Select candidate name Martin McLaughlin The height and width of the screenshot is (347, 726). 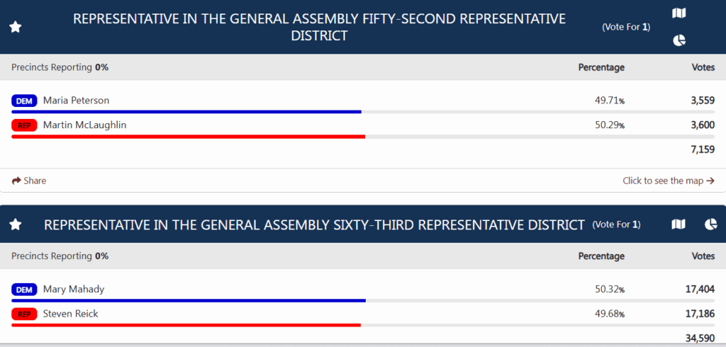point(85,125)
